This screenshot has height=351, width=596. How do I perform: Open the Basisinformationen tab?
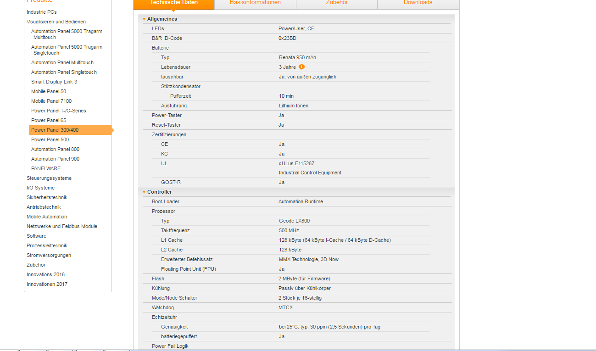pos(256,4)
